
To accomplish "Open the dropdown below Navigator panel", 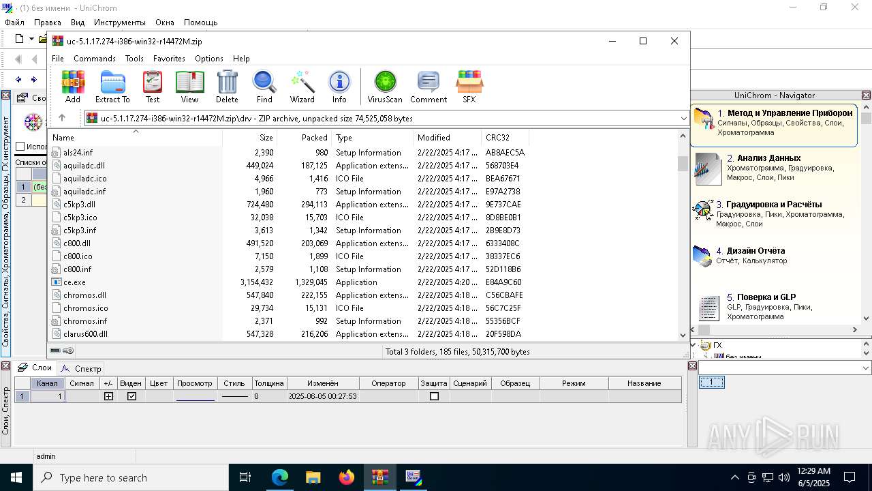I will [x=866, y=368].
